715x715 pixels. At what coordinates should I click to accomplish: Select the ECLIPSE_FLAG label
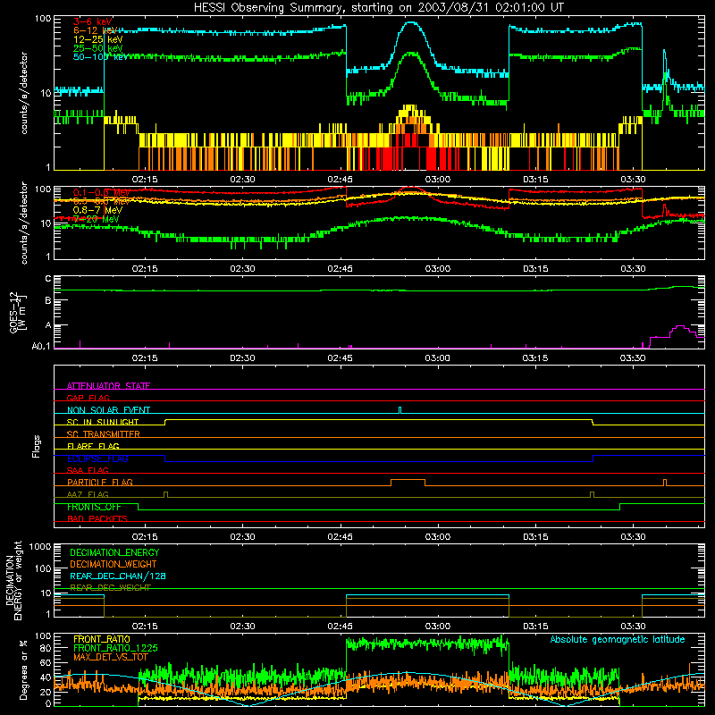pyautogui.click(x=97, y=458)
